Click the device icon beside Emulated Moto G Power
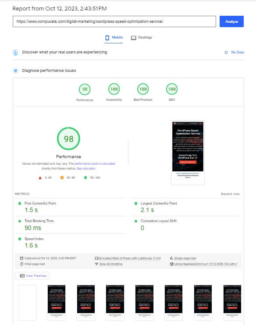256x325 pixels. 96,258
